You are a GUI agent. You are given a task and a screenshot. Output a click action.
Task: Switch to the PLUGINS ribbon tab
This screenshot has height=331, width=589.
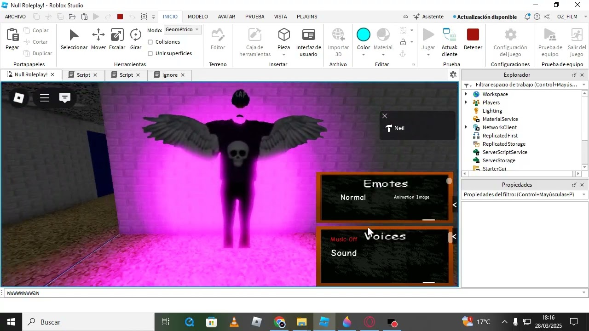(x=307, y=17)
